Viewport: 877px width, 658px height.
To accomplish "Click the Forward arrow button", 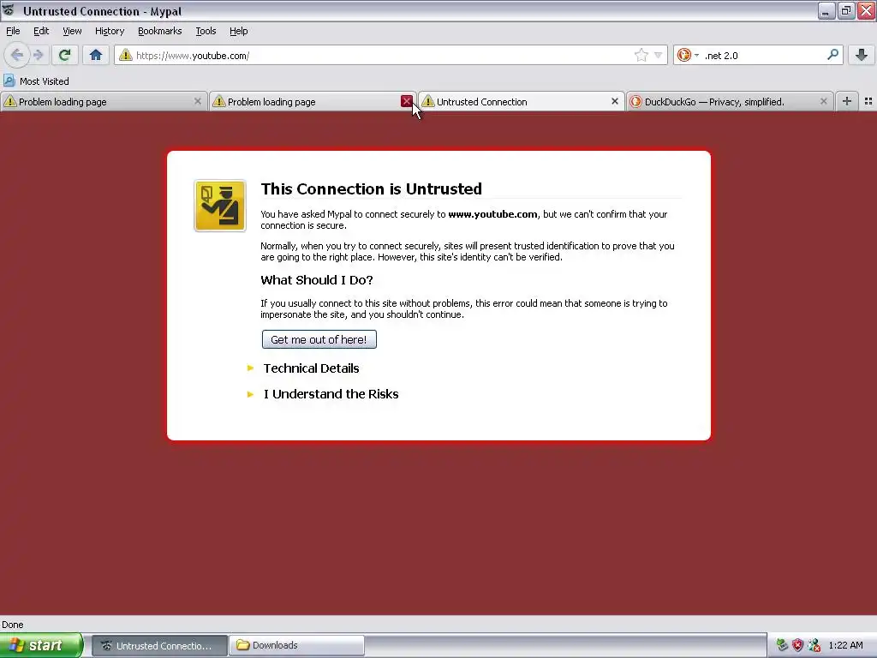I will 38,55.
